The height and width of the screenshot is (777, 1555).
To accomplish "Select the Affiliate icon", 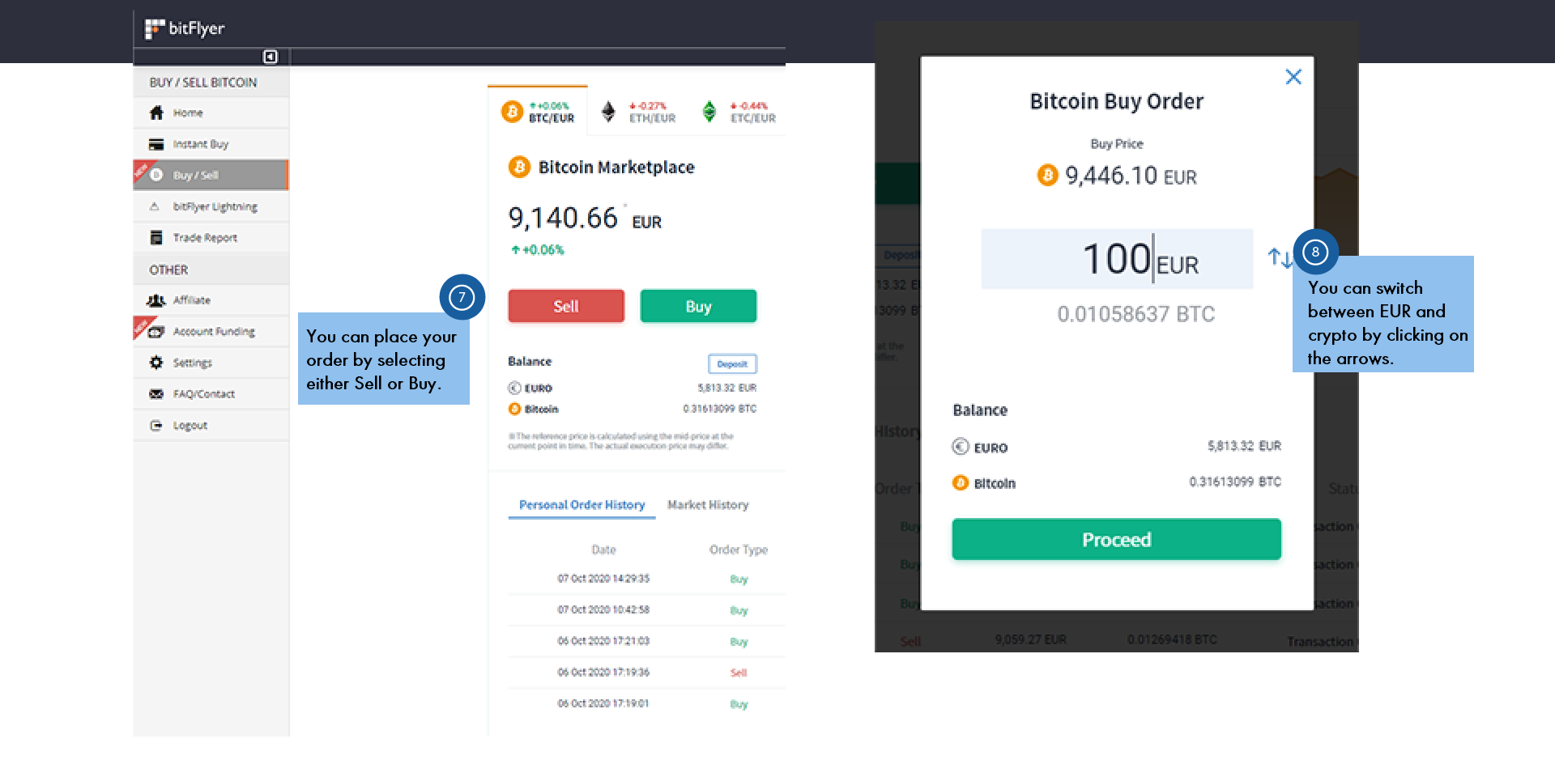I will (155, 299).
